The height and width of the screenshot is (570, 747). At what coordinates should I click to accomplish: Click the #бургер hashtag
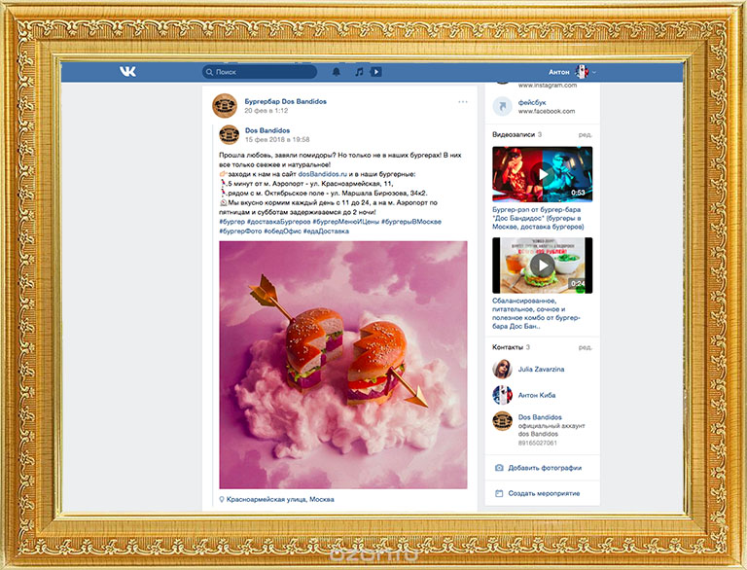[x=234, y=222]
